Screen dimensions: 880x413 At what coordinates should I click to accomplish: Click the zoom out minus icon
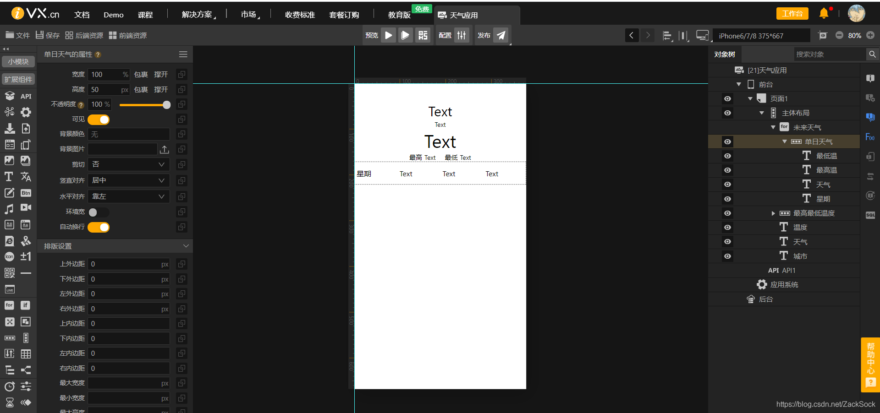click(839, 35)
